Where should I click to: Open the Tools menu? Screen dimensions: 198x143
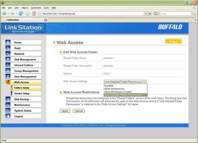tap(46, 8)
